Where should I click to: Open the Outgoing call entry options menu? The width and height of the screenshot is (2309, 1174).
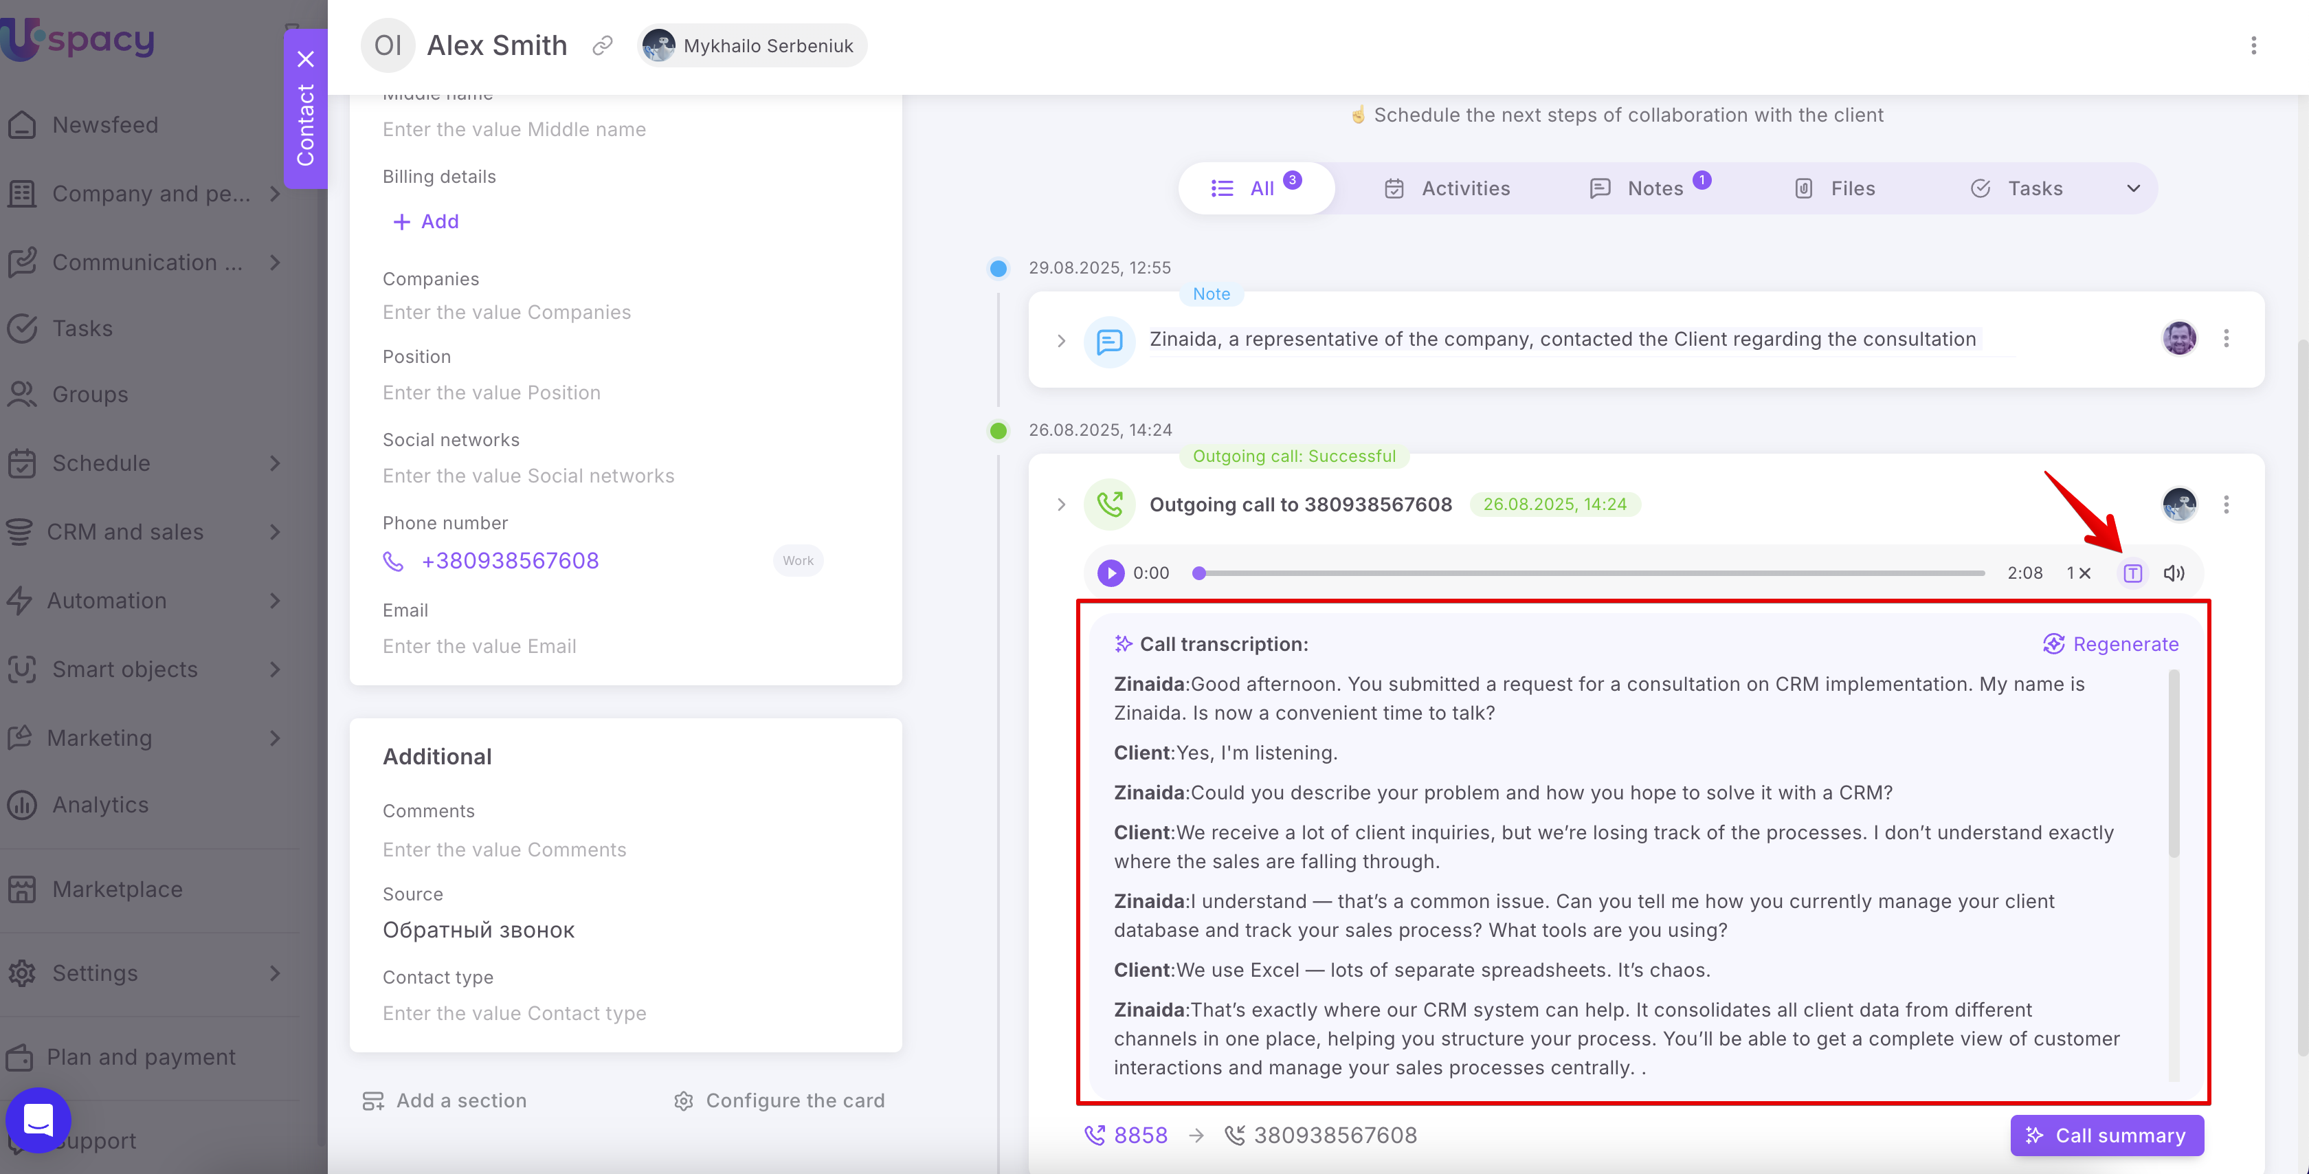pyautogui.click(x=2226, y=504)
